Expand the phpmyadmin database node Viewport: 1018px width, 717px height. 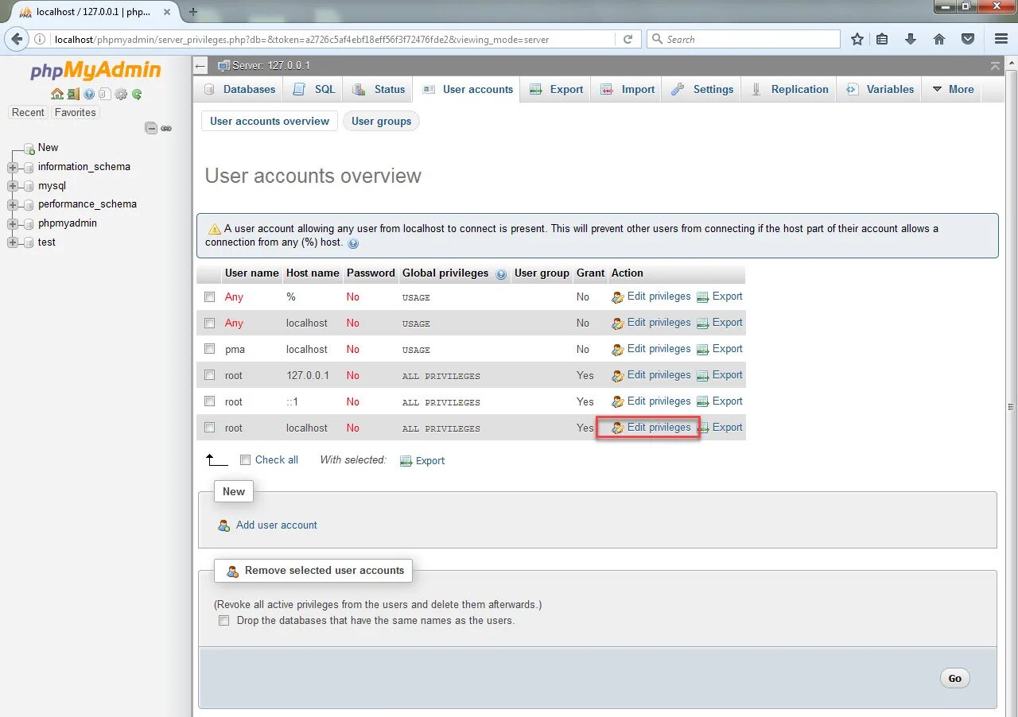12,223
